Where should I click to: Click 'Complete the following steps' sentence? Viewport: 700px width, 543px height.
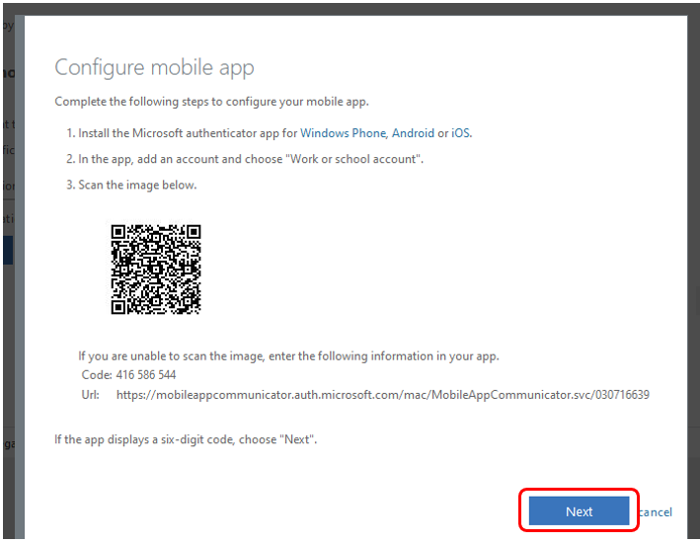(211, 102)
